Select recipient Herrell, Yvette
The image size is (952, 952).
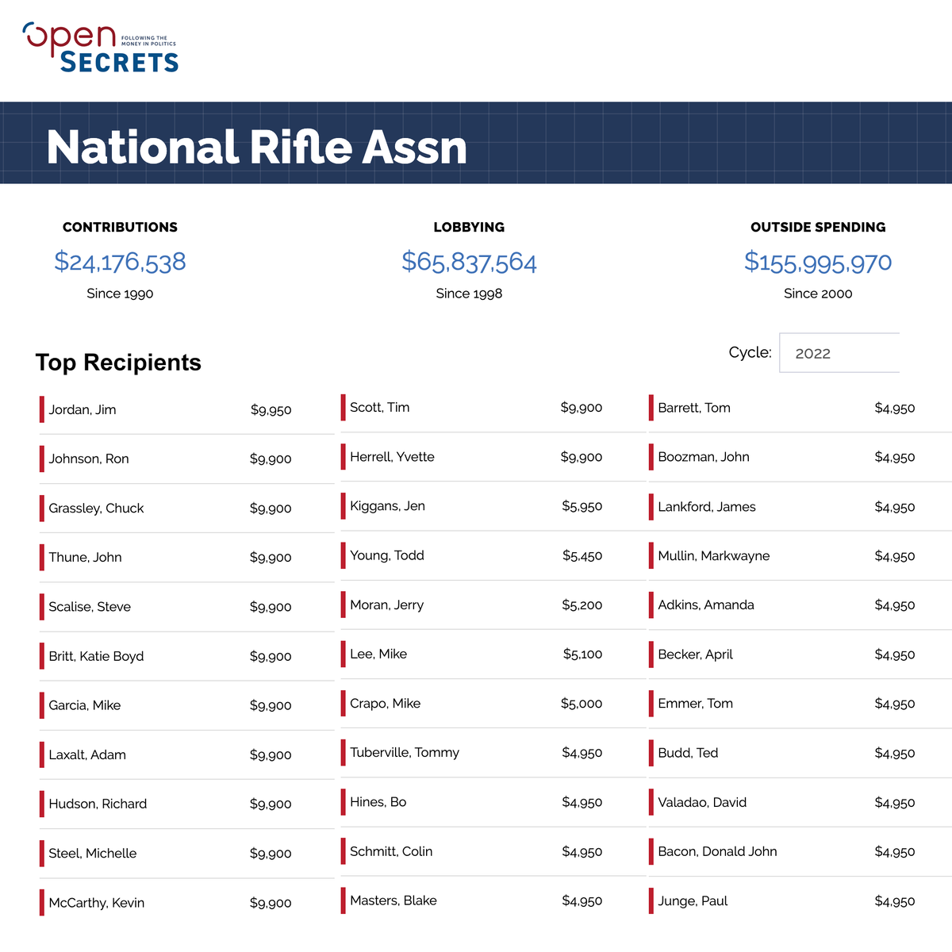pos(392,457)
